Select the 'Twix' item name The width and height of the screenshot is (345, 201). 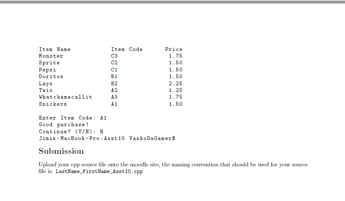point(46,90)
